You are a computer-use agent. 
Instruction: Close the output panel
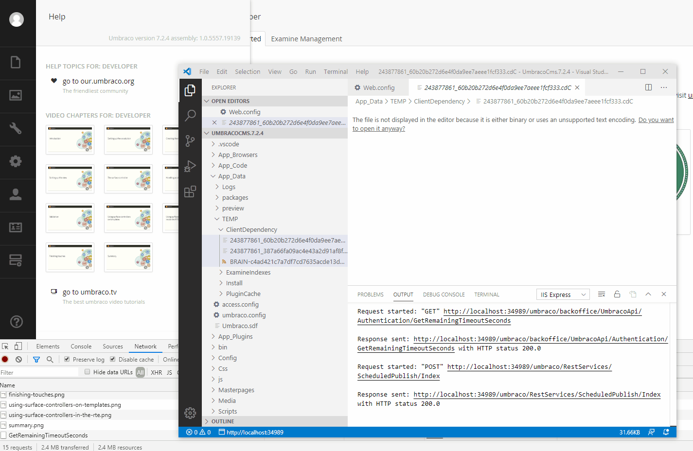pyautogui.click(x=664, y=295)
